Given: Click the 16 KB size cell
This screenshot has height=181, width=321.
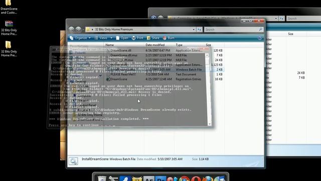Looking at the screenshot, I should 219,79.
